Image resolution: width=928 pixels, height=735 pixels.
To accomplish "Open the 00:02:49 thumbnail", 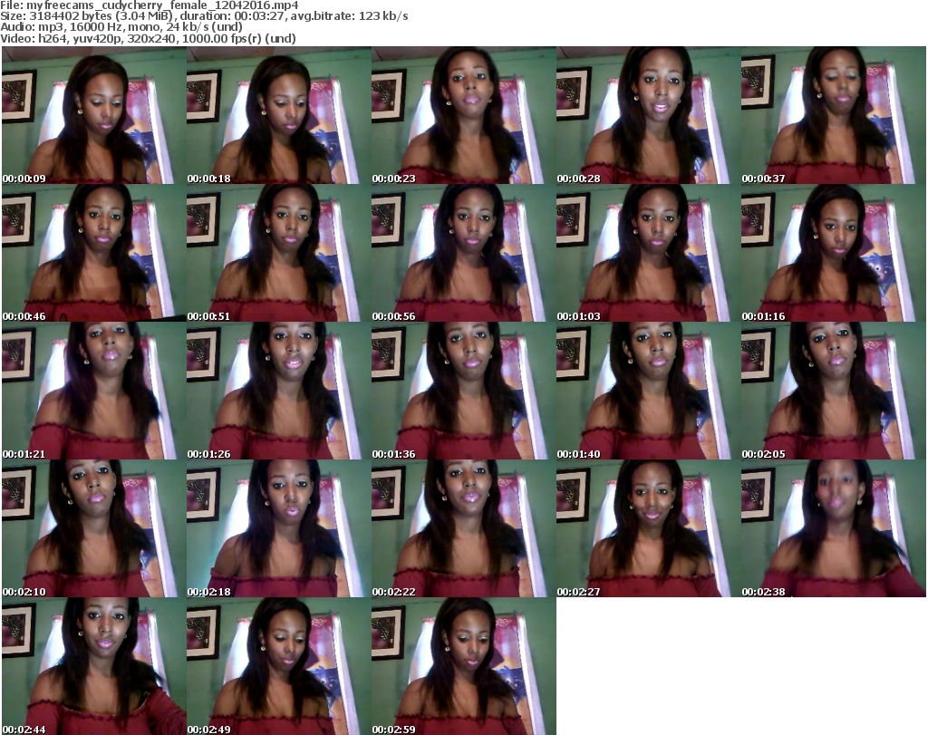I will (x=277, y=666).
